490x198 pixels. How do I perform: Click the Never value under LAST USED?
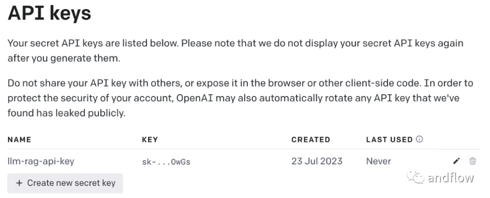pyautogui.click(x=378, y=161)
